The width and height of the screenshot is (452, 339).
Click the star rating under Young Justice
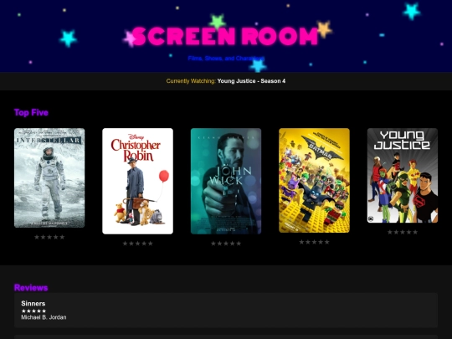point(403,232)
